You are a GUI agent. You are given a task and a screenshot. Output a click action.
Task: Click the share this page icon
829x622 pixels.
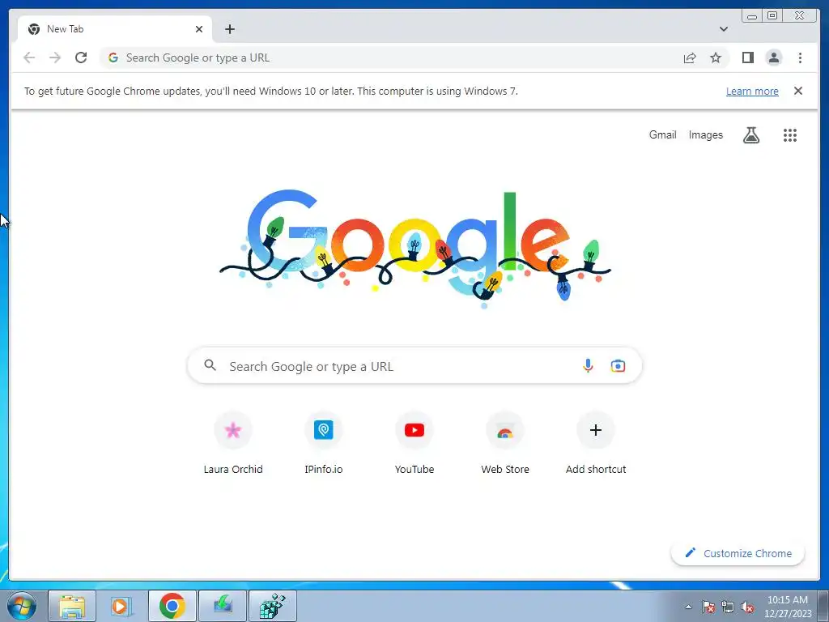(690, 58)
